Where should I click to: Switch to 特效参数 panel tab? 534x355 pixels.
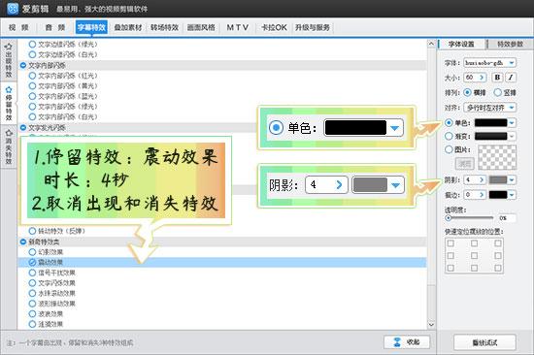point(510,44)
